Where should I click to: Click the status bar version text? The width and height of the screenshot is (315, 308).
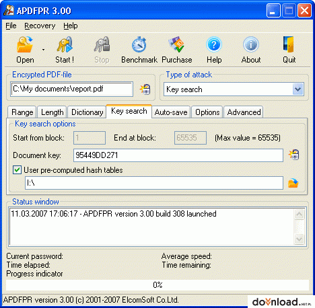point(91,300)
